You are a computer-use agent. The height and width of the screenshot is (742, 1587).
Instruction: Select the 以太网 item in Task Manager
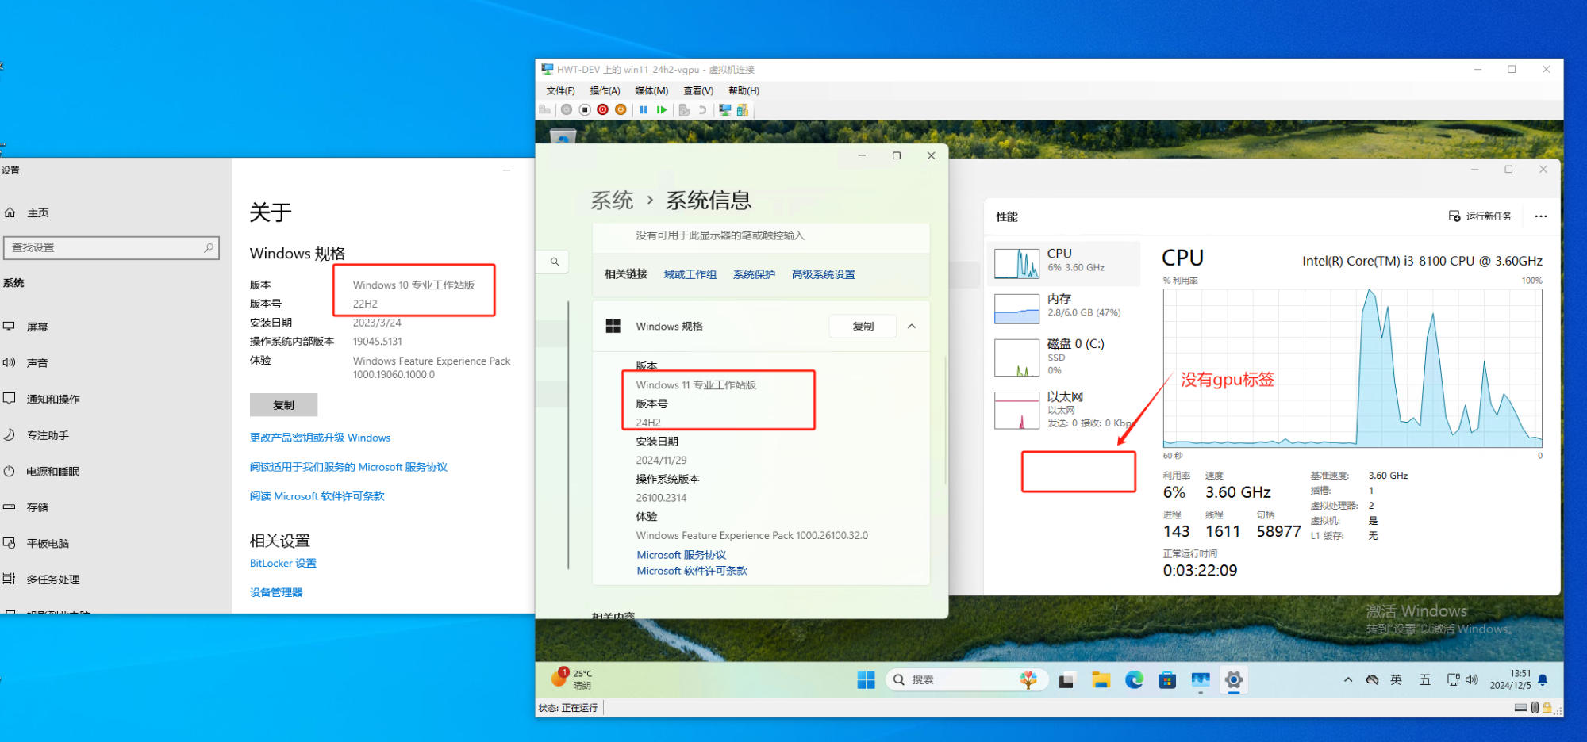(1063, 409)
